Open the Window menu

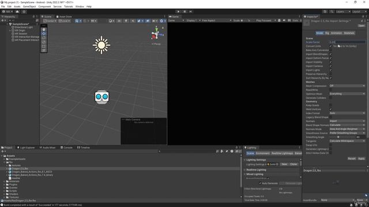pyautogui.click(x=80, y=6)
